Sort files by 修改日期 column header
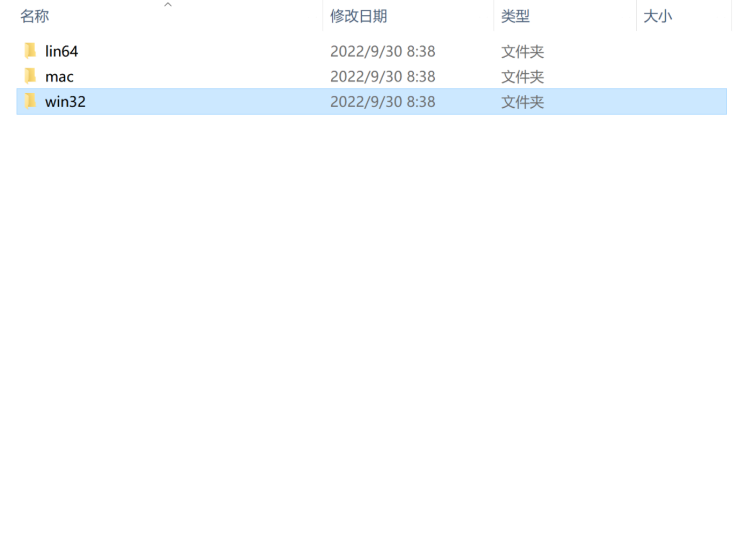 pyautogui.click(x=359, y=16)
